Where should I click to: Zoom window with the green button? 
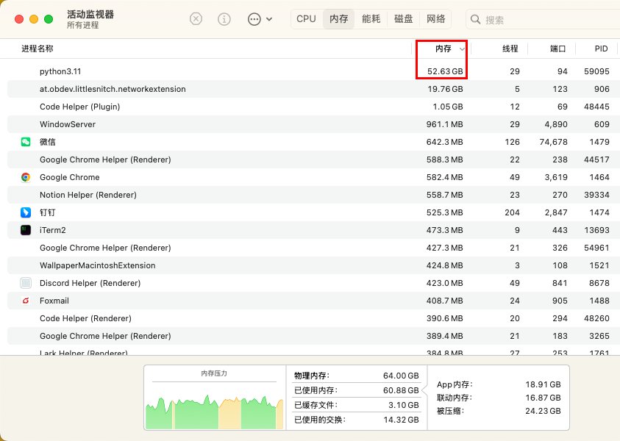point(49,19)
